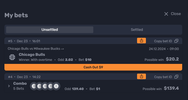
Task: Cash out $9 on Bulls bet
Action: [x=93, y=67]
